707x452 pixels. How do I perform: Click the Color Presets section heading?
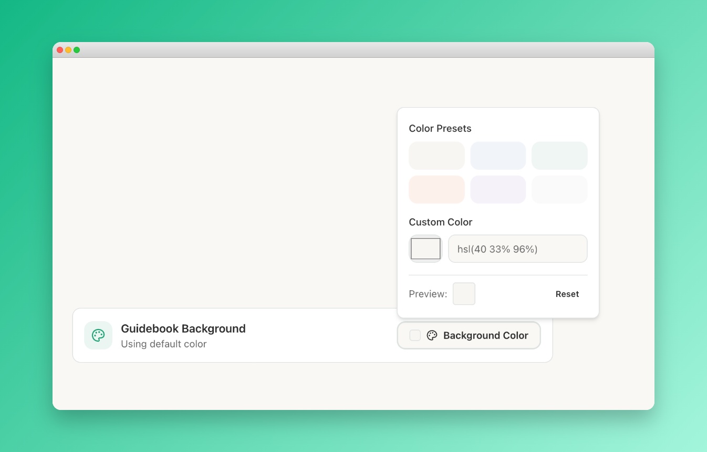[x=440, y=128]
